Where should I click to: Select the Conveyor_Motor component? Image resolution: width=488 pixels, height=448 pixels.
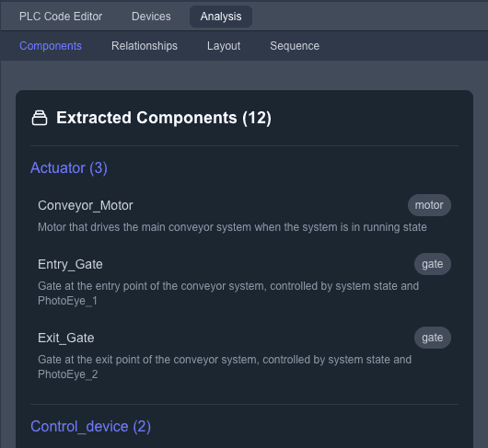[86, 205]
